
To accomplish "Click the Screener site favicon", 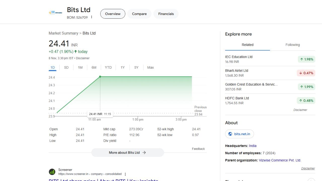I will 52,172.
